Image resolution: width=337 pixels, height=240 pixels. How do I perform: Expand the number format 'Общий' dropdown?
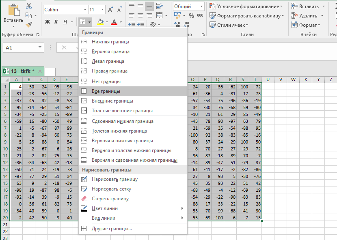tap(202, 6)
